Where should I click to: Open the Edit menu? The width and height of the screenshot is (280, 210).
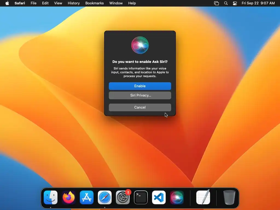[x=45, y=3]
